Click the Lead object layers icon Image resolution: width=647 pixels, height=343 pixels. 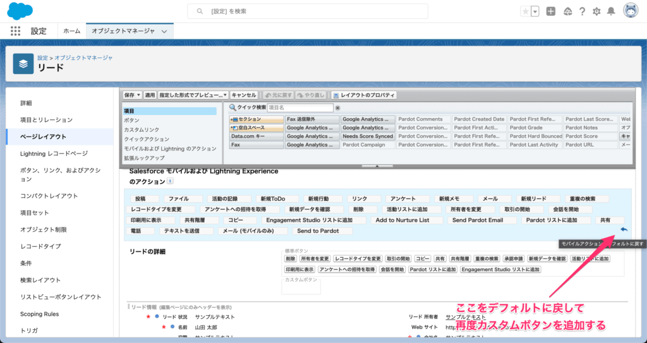point(23,64)
